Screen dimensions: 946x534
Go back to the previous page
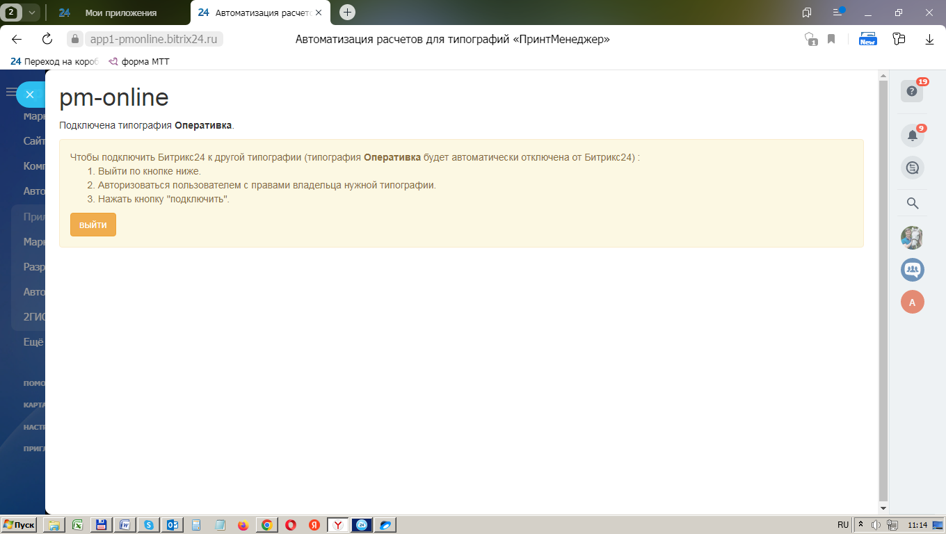pos(17,39)
